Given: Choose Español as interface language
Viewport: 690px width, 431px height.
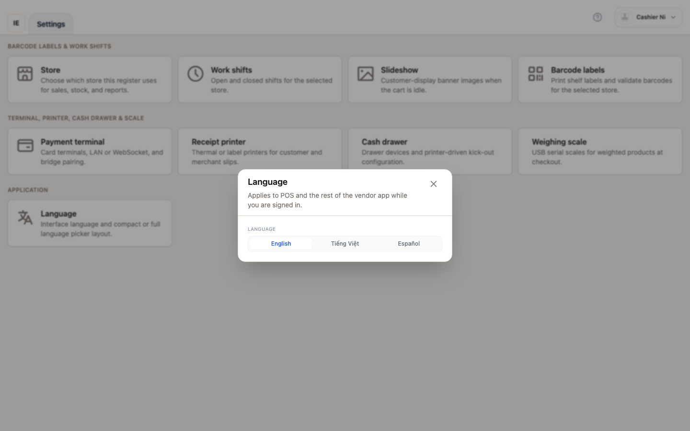Looking at the screenshot, I should 409,244.
